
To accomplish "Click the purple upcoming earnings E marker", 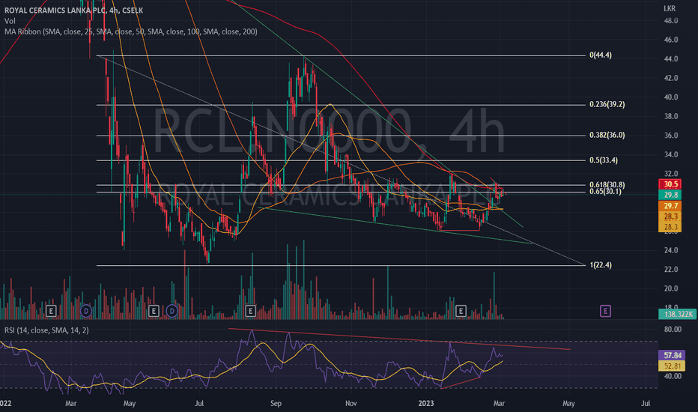I will click(605, 311).
